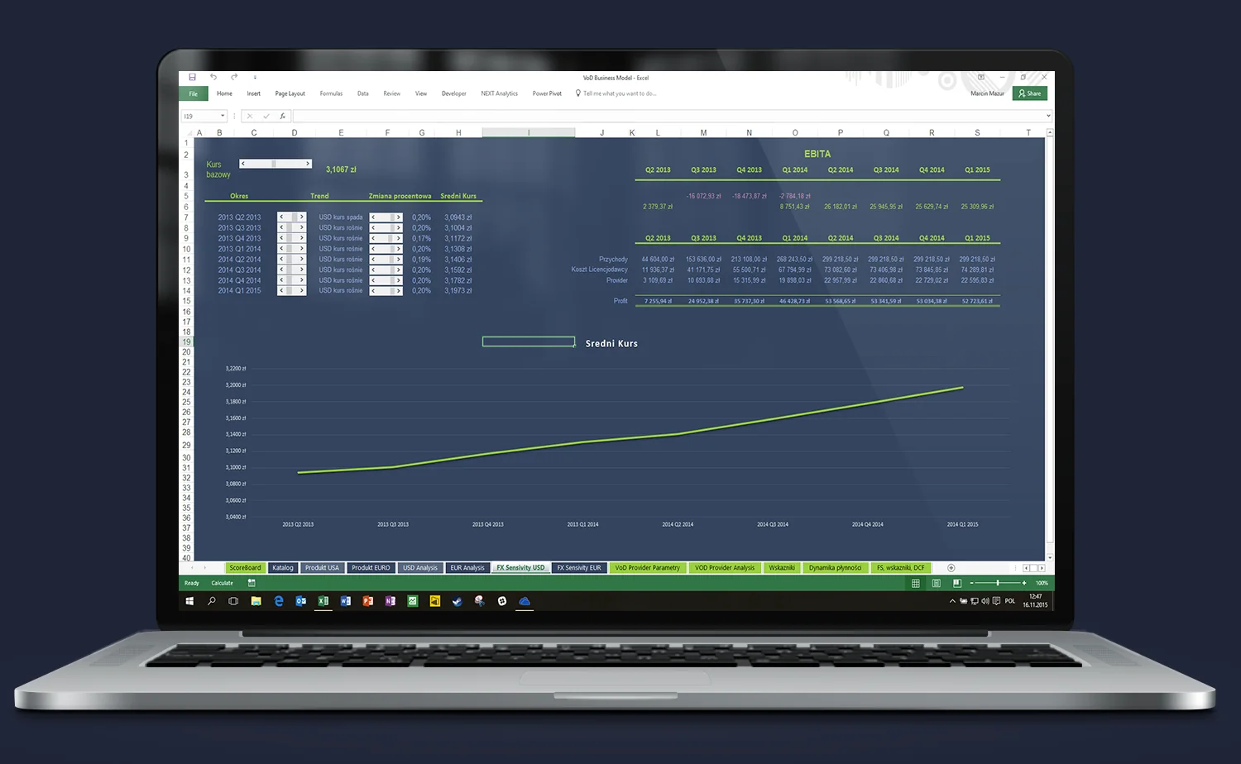Open OneNote from the taskbar

point(390,601)
